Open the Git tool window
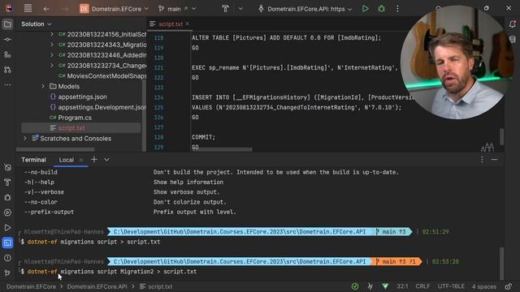520x292 pixels. (7, 273)
